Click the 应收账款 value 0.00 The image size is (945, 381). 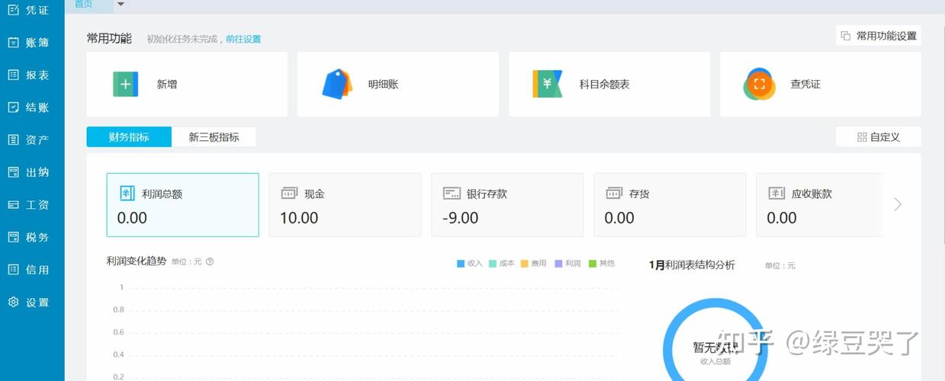(782, 218)
